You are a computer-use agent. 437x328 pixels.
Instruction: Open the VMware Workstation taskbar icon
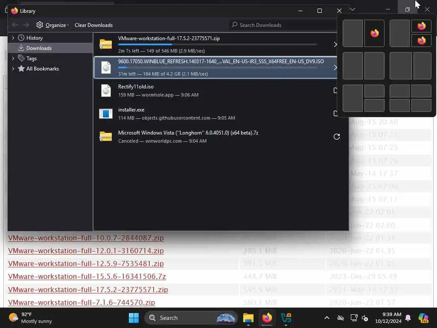[x=286, y=318]
